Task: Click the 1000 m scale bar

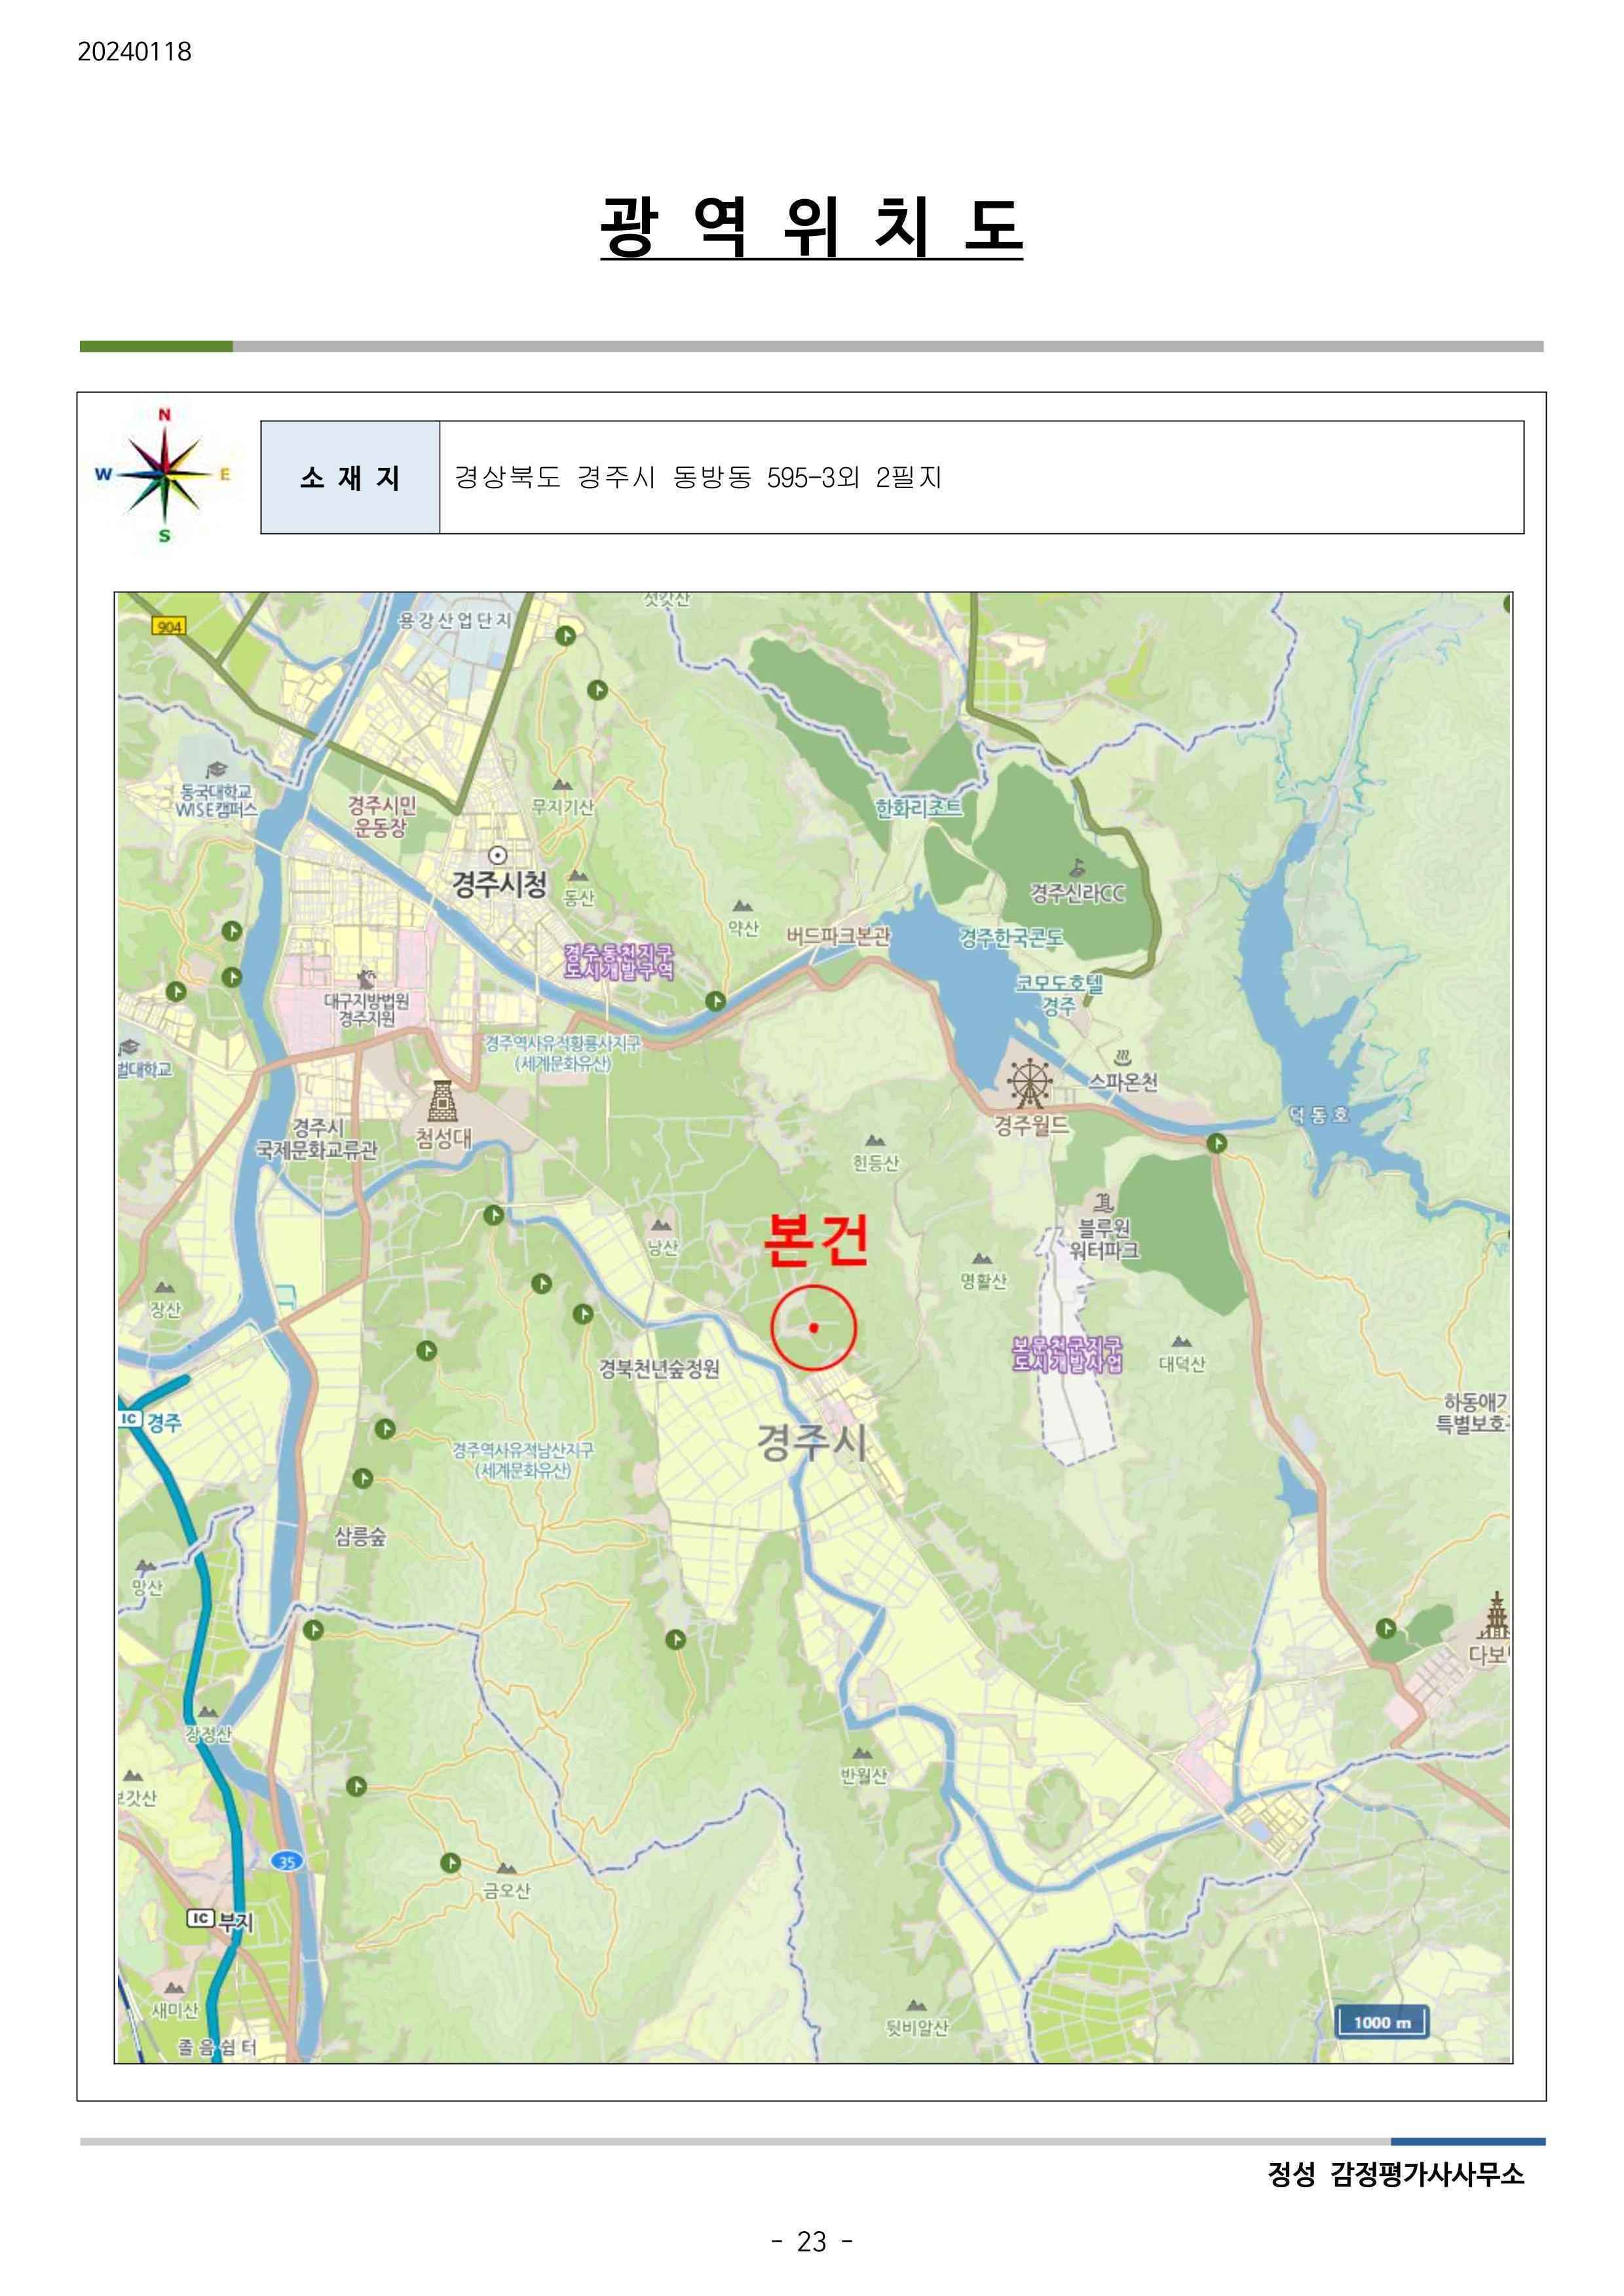Action: [x=1382, y=2022]
